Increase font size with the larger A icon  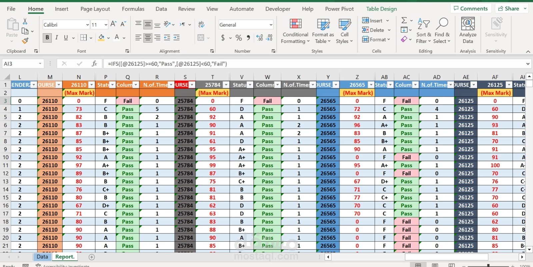pyautogui.click(x=113, y=24)
